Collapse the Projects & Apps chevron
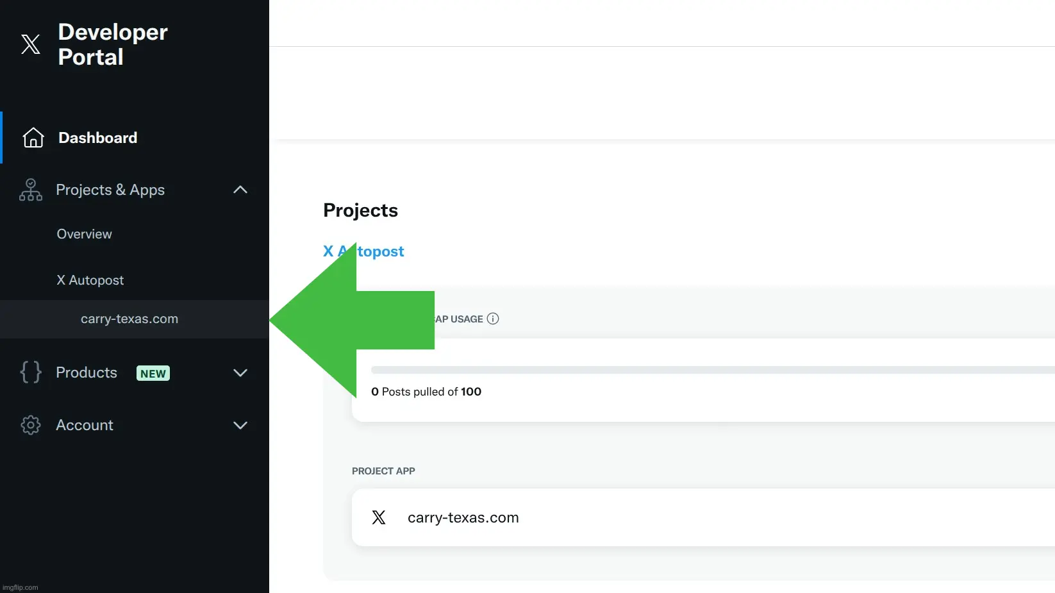1055x593 pixels. (240, 190)
